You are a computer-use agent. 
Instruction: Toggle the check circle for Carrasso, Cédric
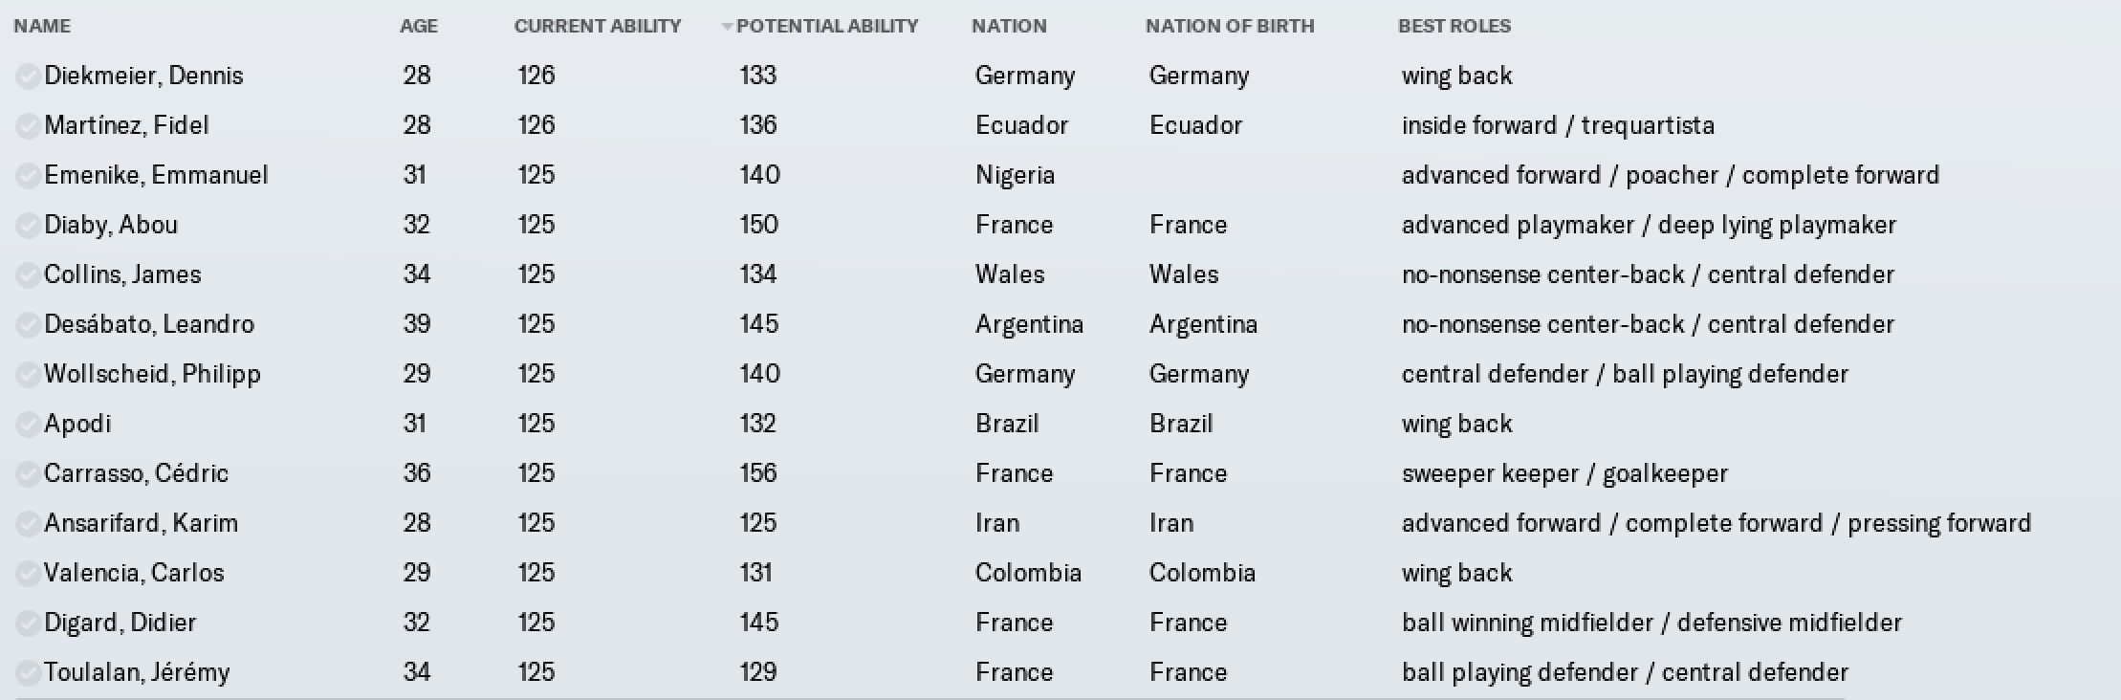[28, 474]
